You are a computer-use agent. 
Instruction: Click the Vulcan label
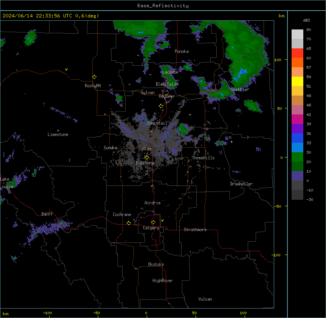(x=205, y=299)
